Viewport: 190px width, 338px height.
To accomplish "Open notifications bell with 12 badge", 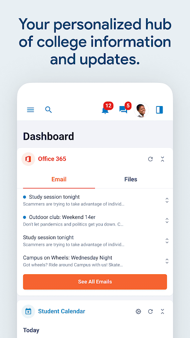I will 107,108.
